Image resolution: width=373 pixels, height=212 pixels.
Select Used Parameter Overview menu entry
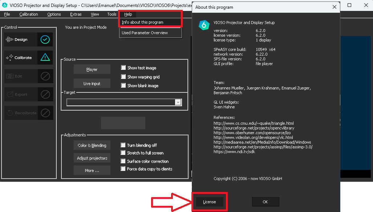pyautogui.click(x=145, y=33)
